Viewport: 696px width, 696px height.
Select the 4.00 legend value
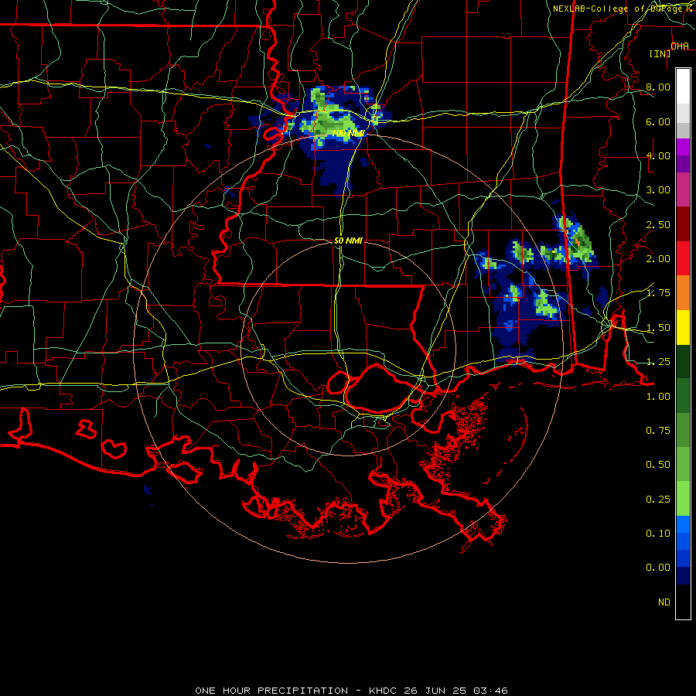(658, 155)
